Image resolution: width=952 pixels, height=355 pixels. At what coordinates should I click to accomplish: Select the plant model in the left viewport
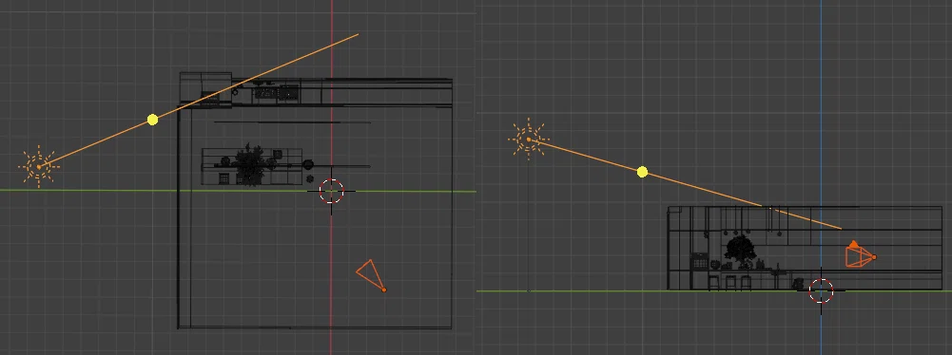click(249, 164)
